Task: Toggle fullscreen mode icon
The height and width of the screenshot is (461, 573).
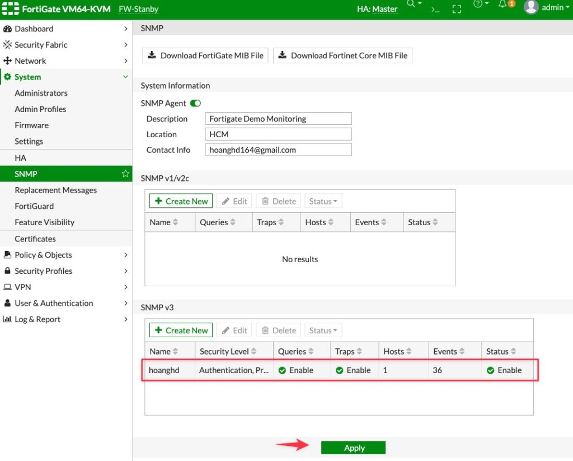Action: (457, 9)
